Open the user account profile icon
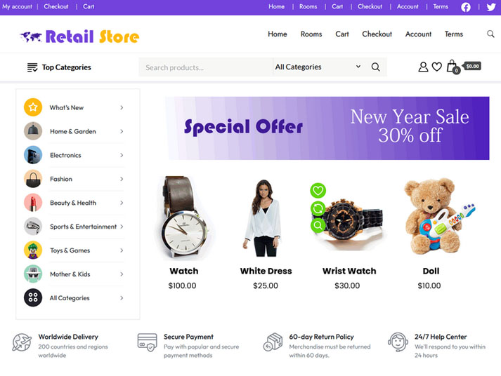The image size is (501, 376). 423,67
